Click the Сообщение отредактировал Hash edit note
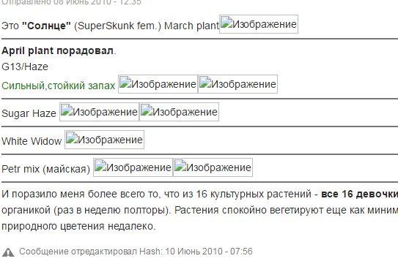Image resolution: width=398 pixels, height=272 pixels. tap(136, 252)
